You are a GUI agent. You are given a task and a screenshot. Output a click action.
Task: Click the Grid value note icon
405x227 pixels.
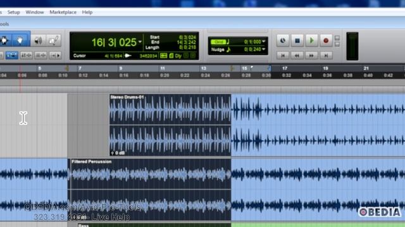click(228, 42)
